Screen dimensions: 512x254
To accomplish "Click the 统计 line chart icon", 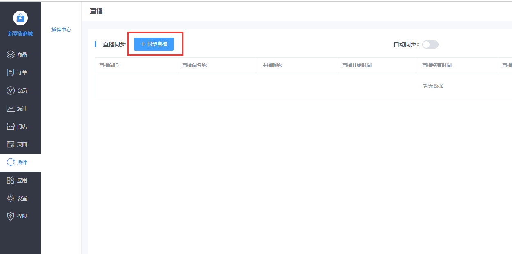I will (11, 108).
